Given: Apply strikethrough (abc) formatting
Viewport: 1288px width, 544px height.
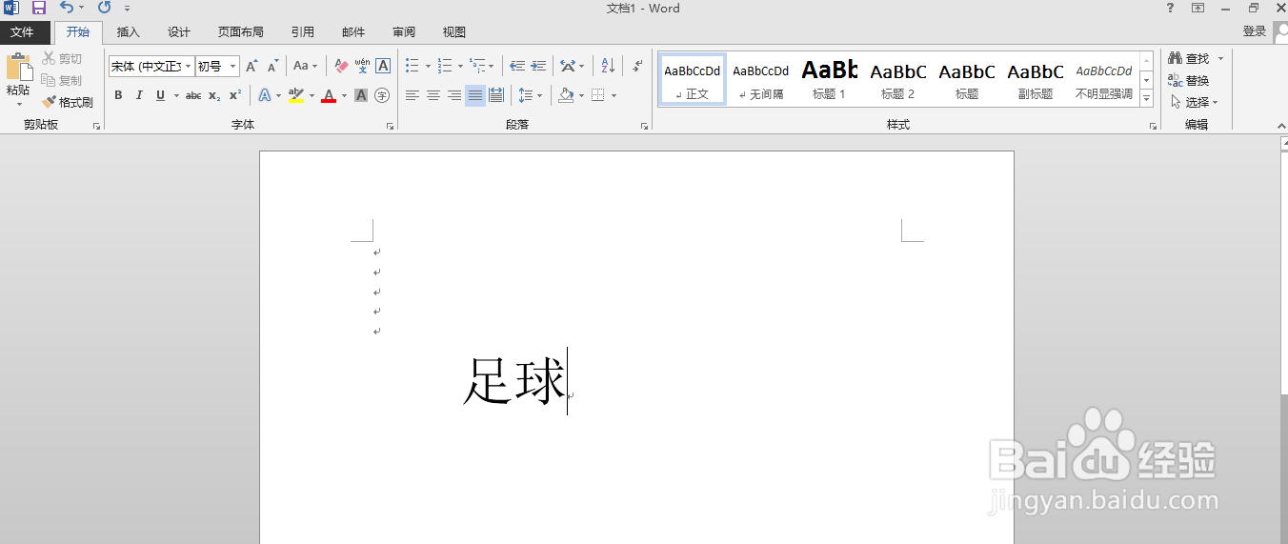Looking at the screenshot, I should (193, 95).
